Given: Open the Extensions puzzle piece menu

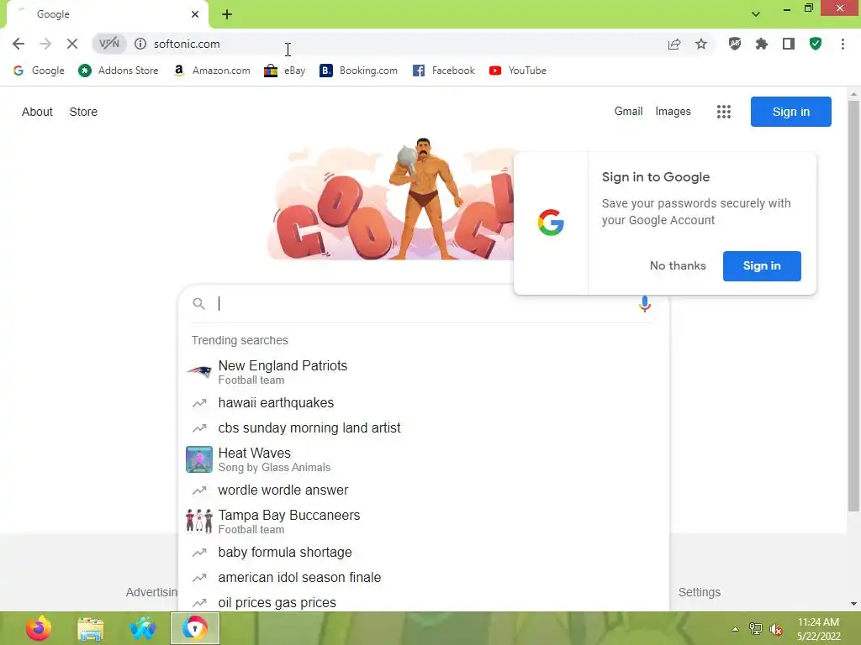Looking at the screenshot, I should (762, 44).
